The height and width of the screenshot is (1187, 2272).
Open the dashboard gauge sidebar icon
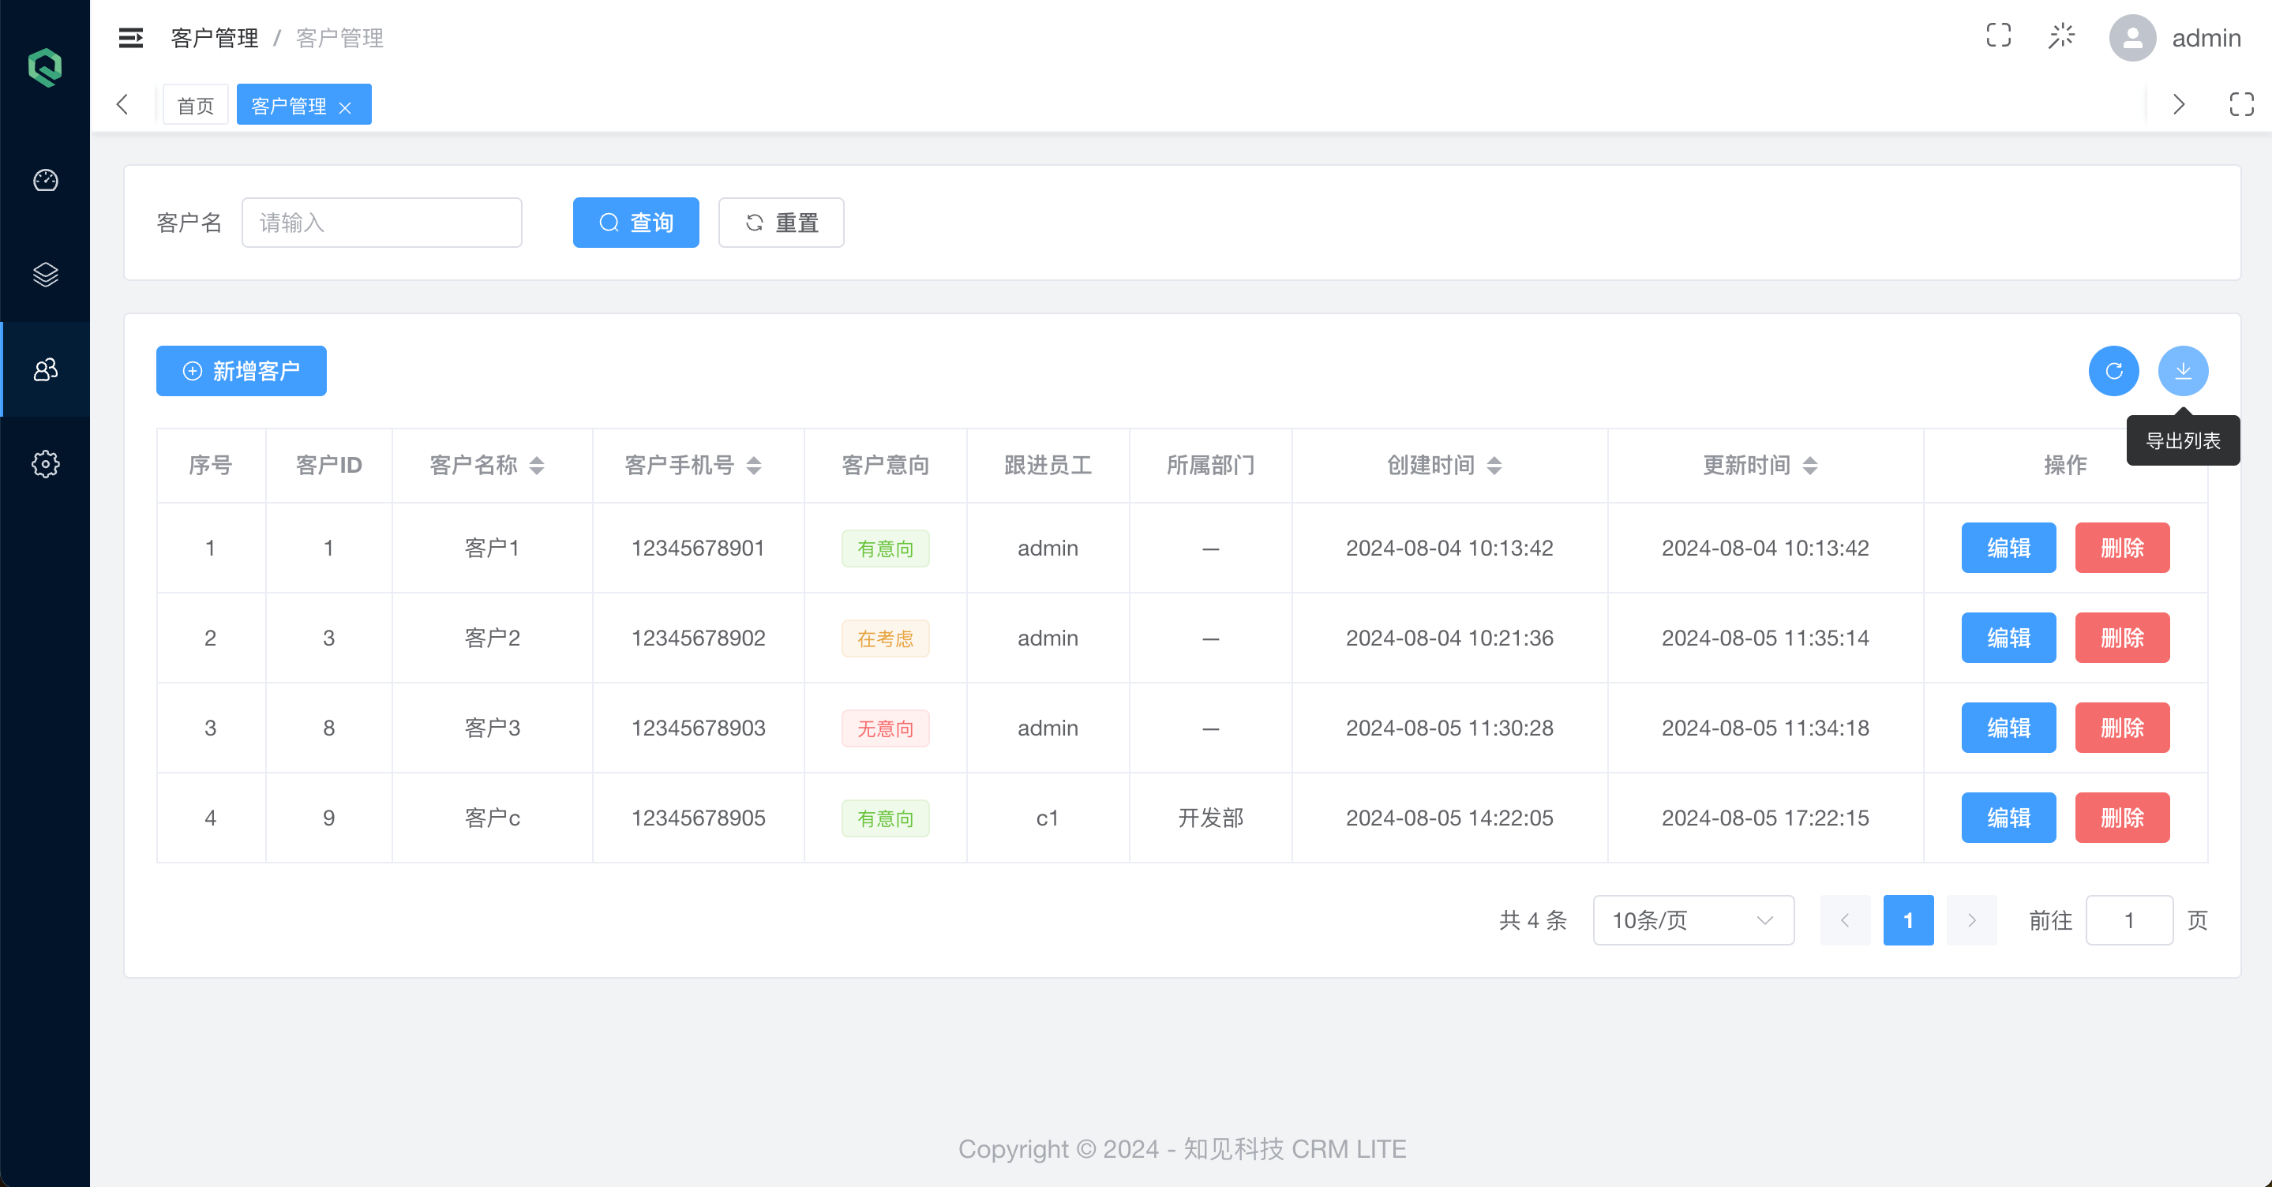point(45,180)
